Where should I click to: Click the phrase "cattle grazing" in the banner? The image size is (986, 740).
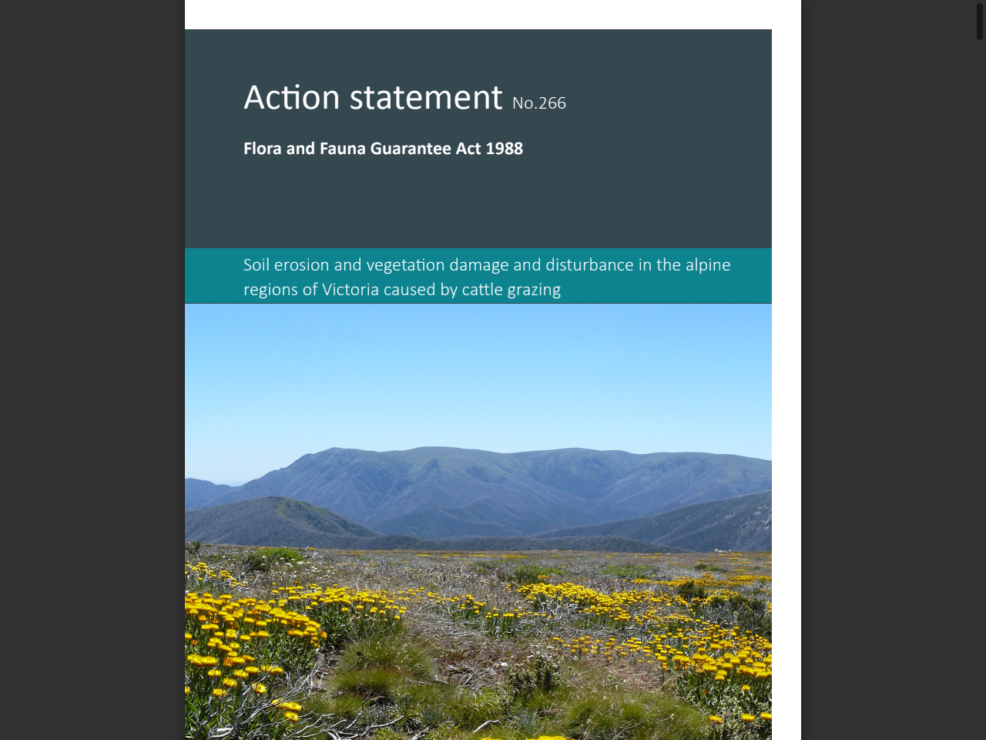click(x=511, y=290)
